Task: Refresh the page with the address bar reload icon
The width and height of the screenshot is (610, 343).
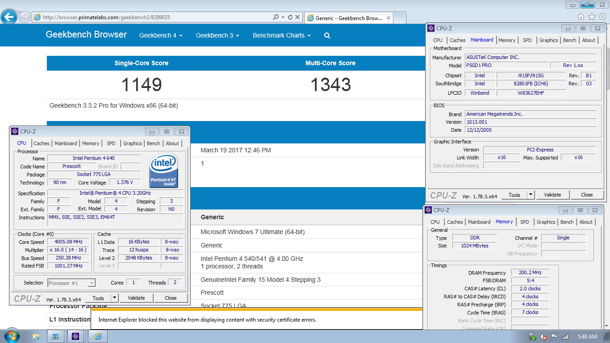Action: [290, 17]
